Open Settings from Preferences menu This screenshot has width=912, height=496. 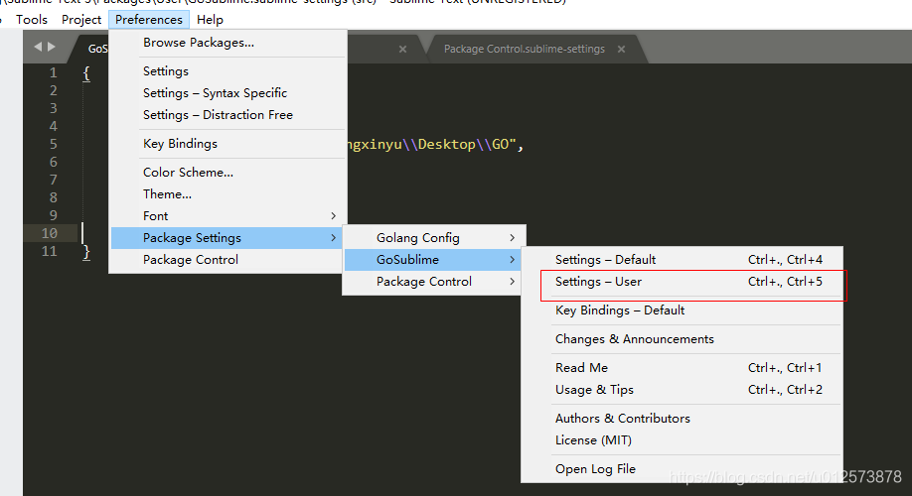pos(228,70)
